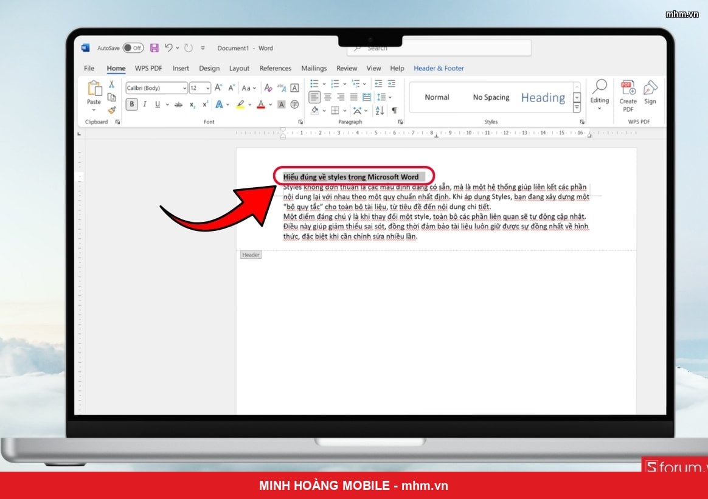Click the Create PDF button
The width and height of the screenshot is (708, 499).
[628, 95]
